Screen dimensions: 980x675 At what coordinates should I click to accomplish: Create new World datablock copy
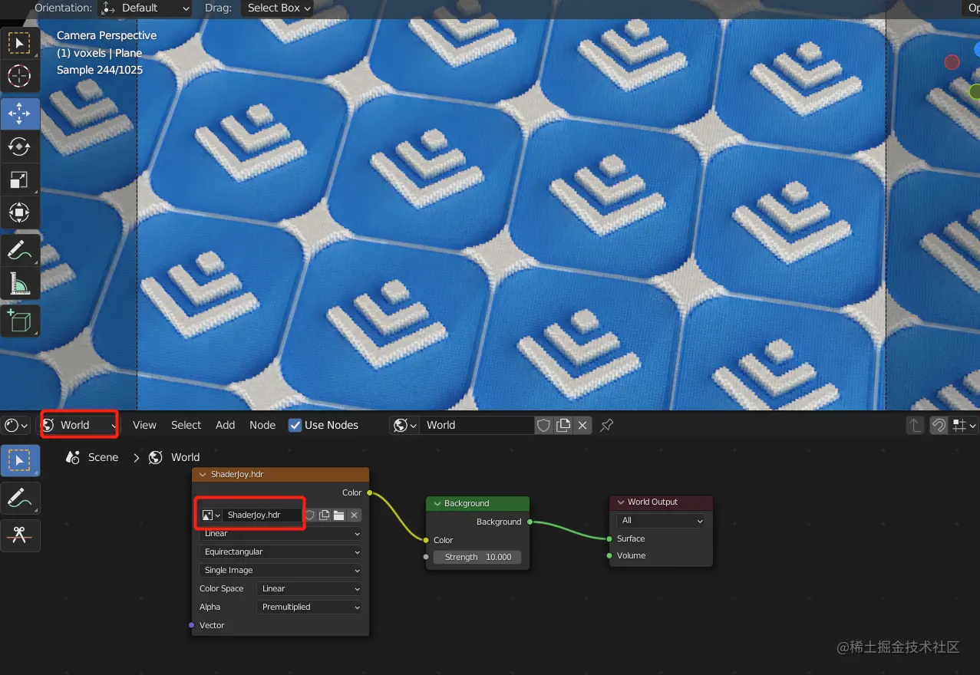click(x=563, y=425)
